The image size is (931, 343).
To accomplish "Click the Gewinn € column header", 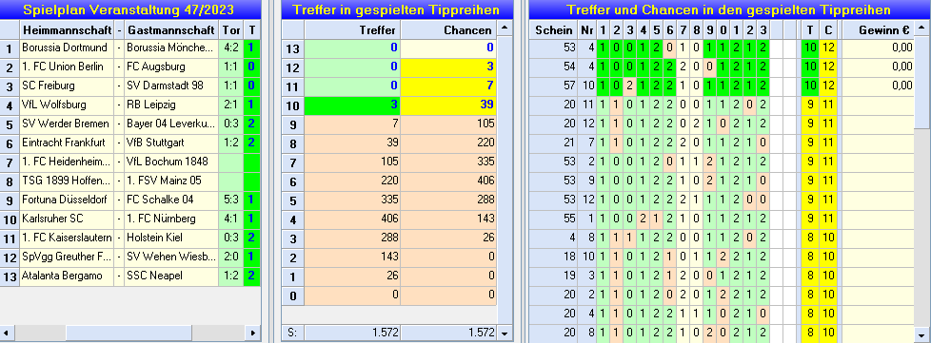I will click(878, 29).
